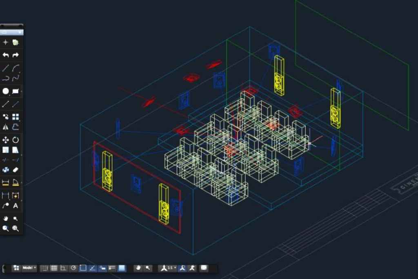The width and height of the screenshot is (418, 279).
Task: Select the Erase tool
Action: tap(16, 170)
